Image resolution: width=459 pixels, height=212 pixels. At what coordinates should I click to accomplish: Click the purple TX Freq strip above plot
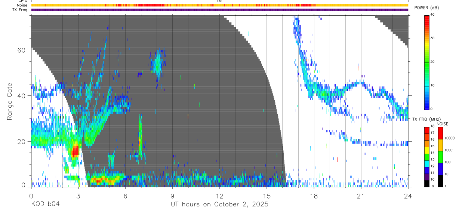[x=220, y=10]
